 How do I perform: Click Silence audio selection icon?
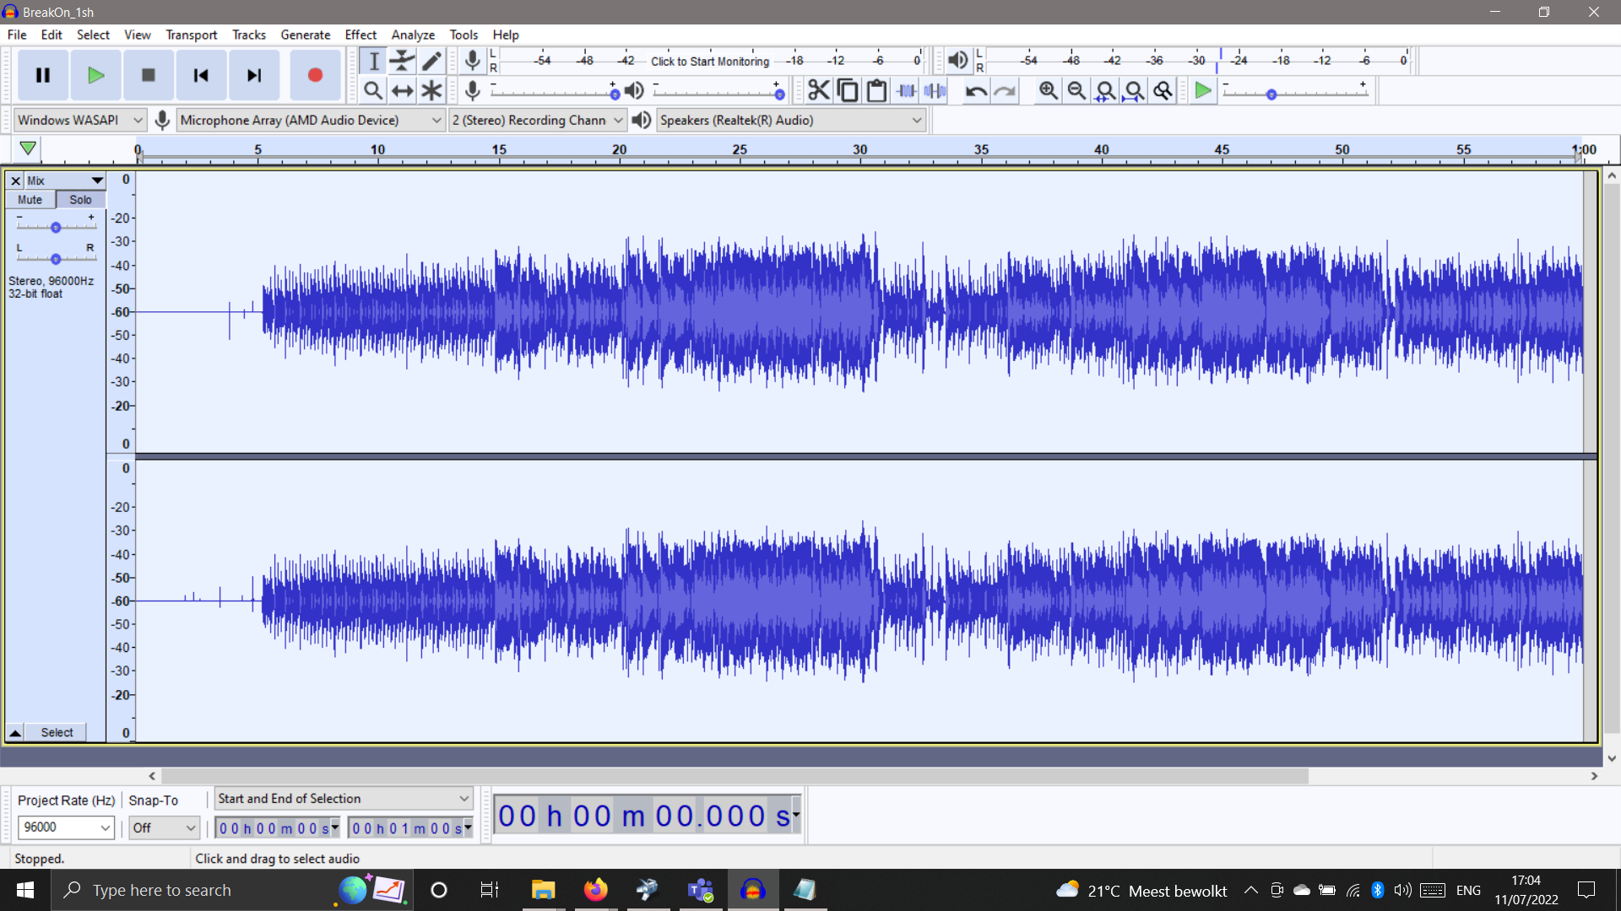935,90
